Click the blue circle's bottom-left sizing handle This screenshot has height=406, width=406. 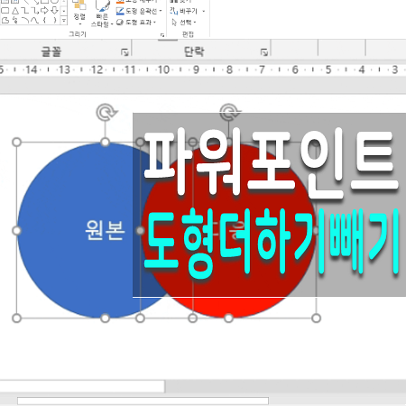point(16,318)
